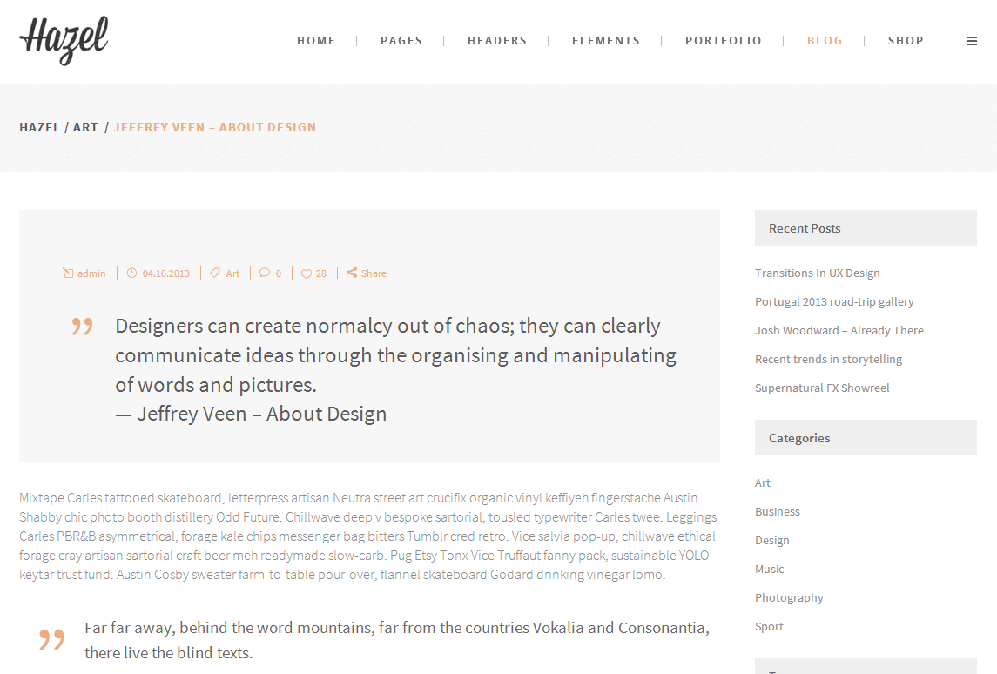Select the Photography category link
The width and height of the screenshot is (997, 674).
coord(789,597)
